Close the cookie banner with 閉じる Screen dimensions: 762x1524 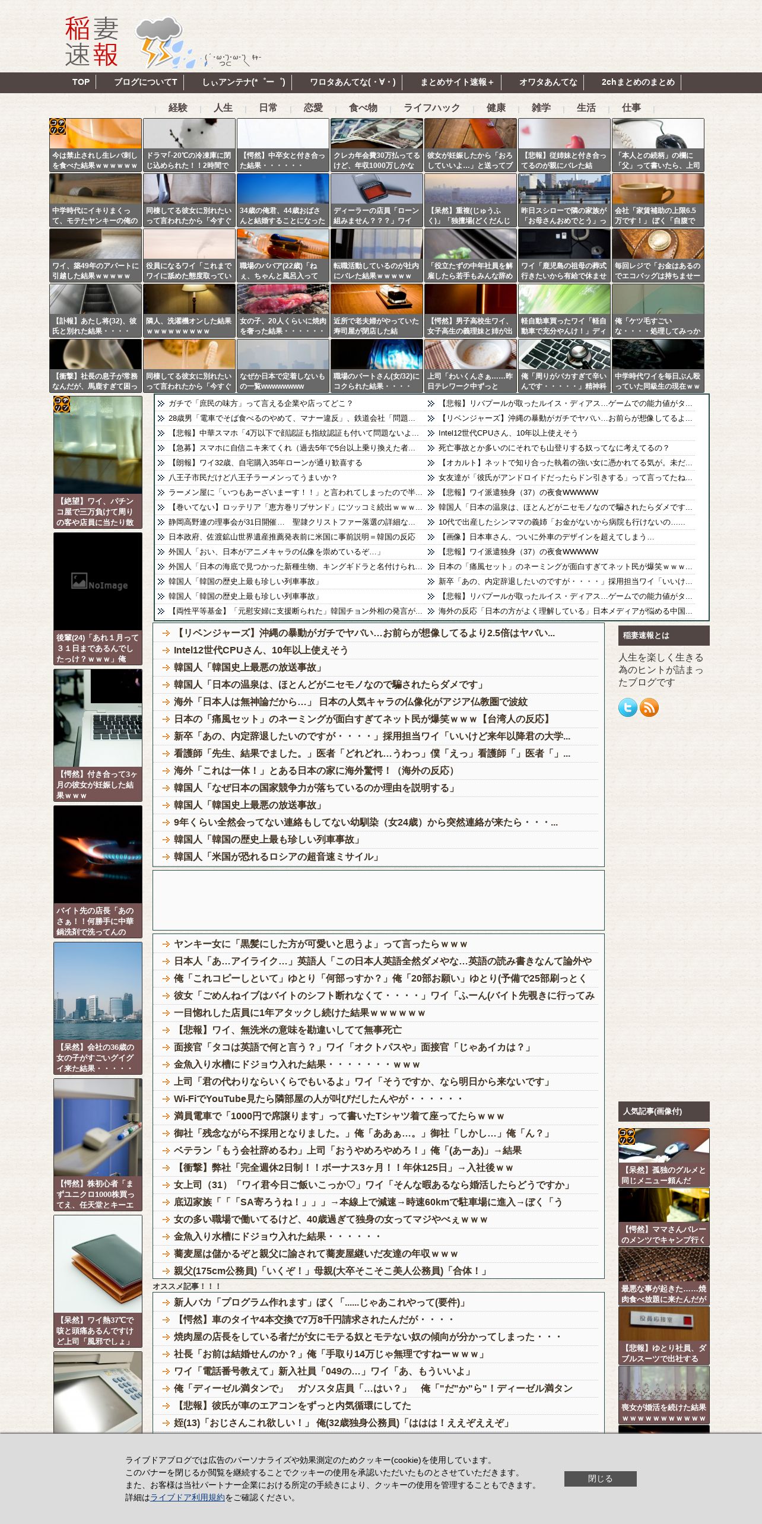pos(600,1478)
